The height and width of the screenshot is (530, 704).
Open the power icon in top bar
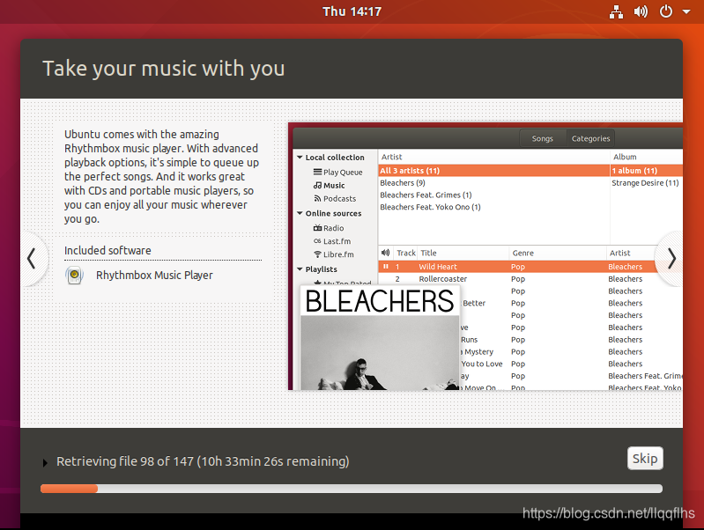[x=666, y=11]
